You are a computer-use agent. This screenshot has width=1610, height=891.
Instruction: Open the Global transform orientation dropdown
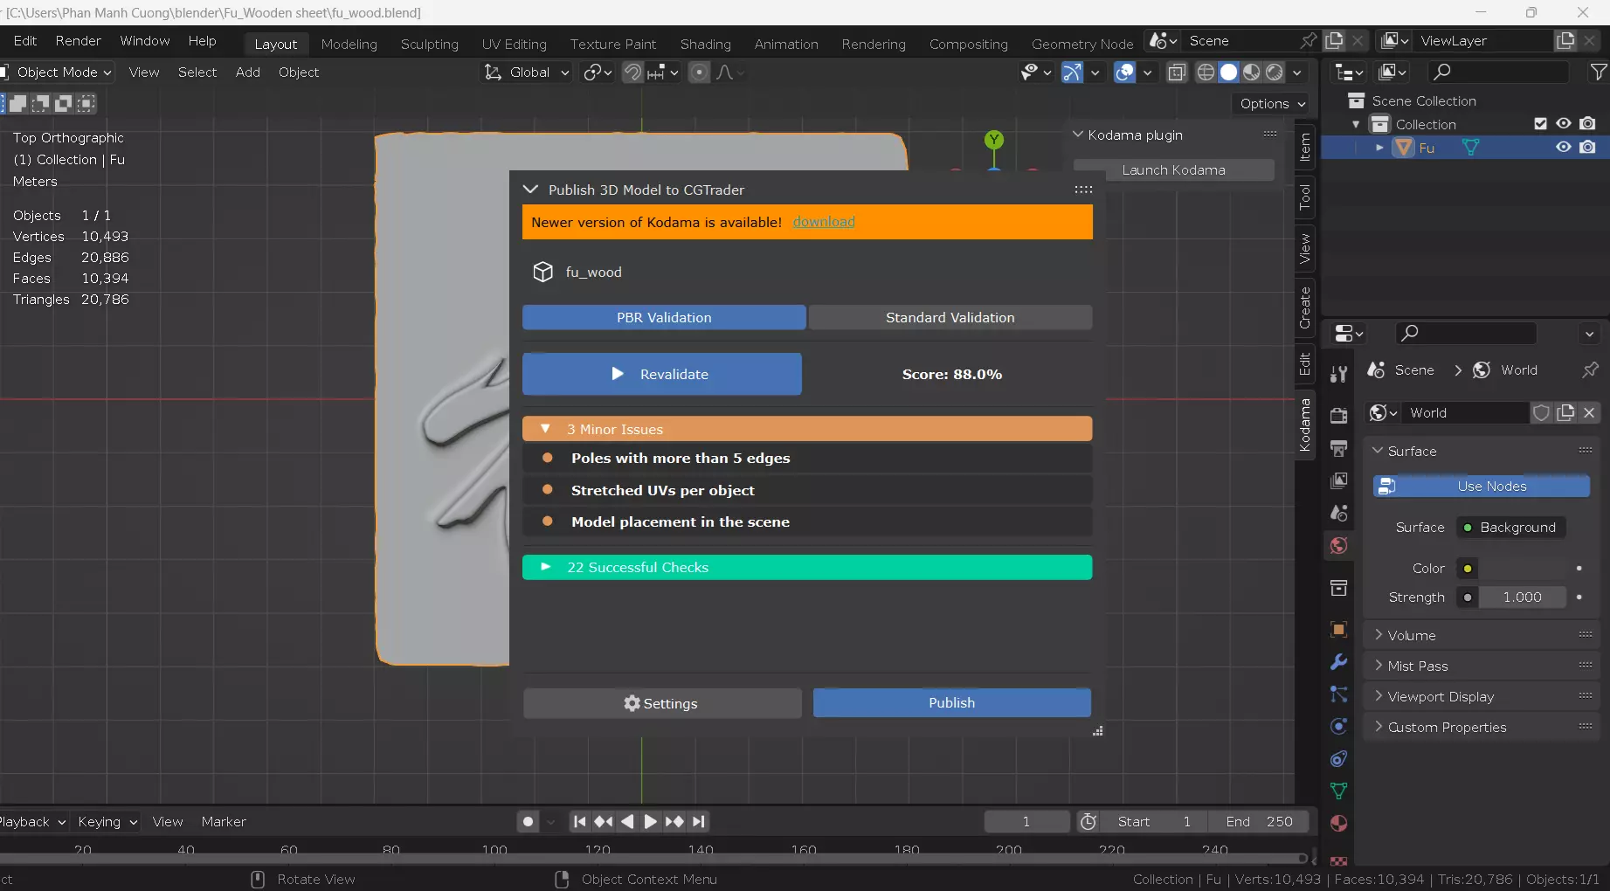coord(528,73)
